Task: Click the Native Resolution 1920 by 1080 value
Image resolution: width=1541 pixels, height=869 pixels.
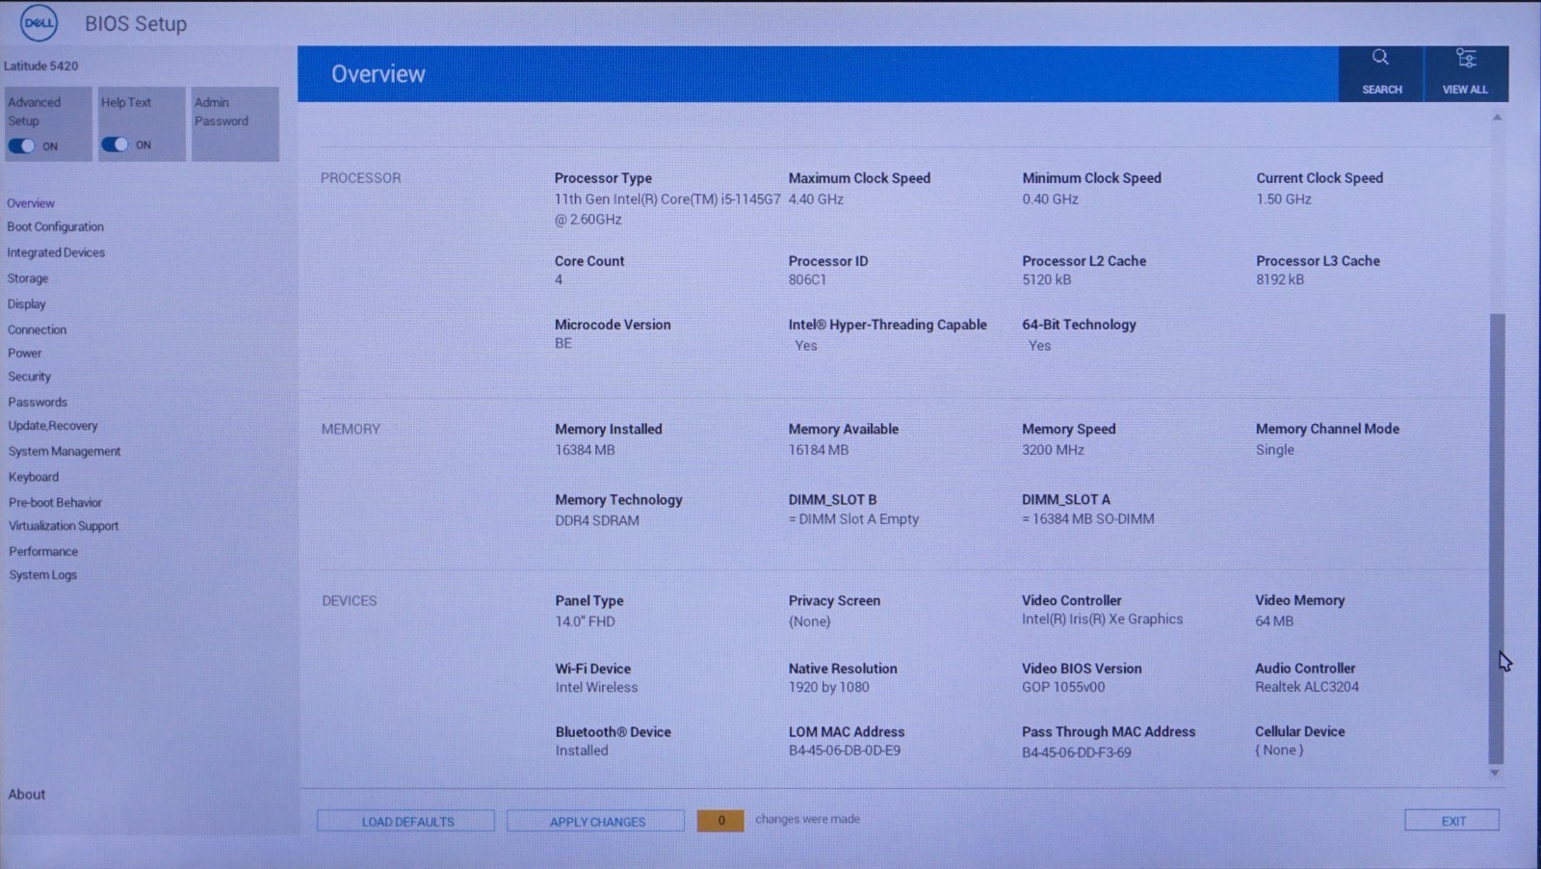Action: (829, 688)
